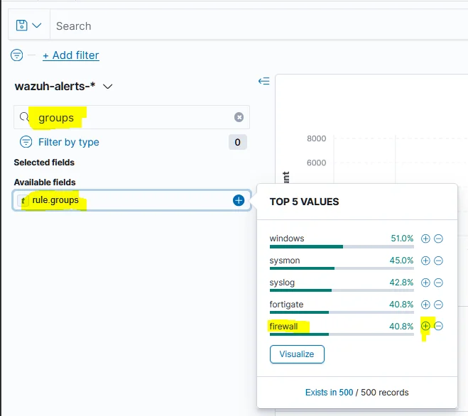The height and width of the screenshot is (416, 468).
Task: Filter out value windows with minus icon
Action: click(x=438, y=239)
